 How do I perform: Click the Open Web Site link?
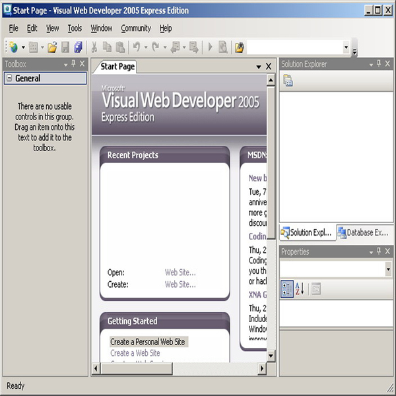pos(180,272)
